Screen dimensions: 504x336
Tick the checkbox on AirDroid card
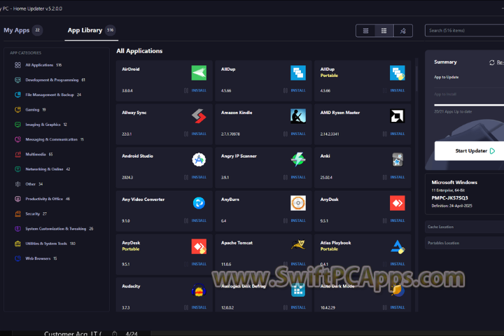tap(186, 91)
